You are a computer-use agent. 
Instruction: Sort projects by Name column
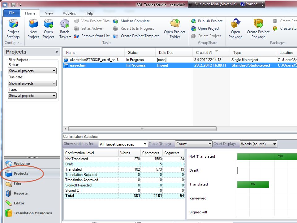[x=93, y=53]
